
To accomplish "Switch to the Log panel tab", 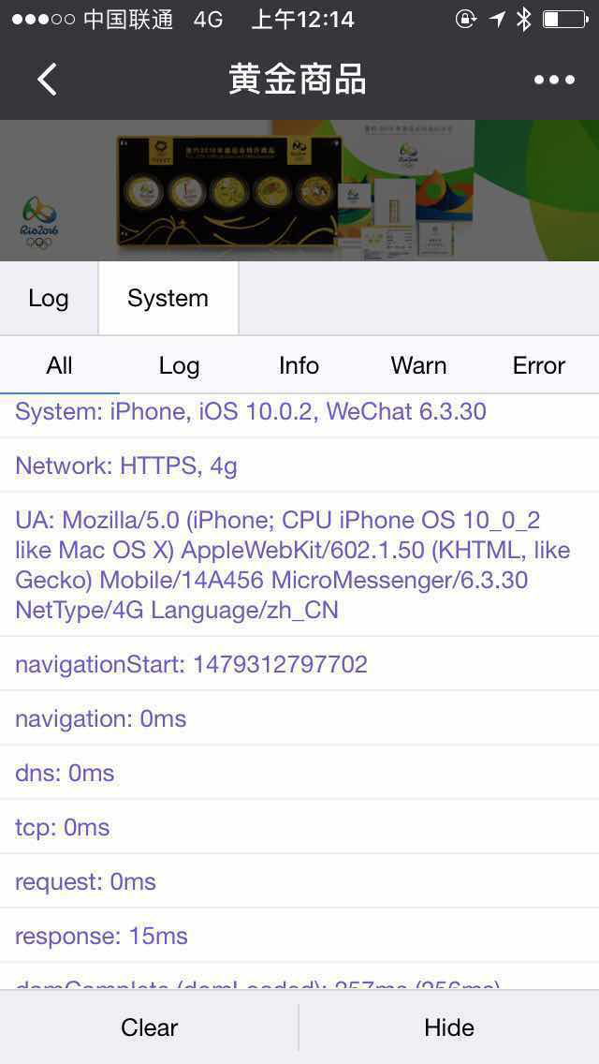I will pyautogui.click(x=49, y=299).
